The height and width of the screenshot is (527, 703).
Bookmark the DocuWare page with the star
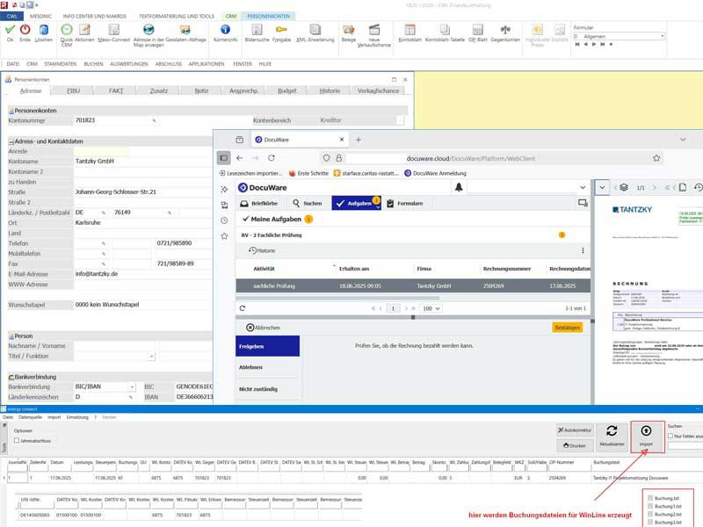(656, 158)
